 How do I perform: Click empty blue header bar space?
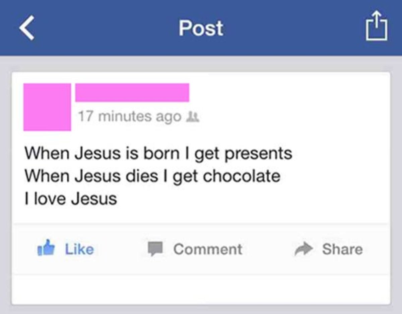click(x=285, y=28)
